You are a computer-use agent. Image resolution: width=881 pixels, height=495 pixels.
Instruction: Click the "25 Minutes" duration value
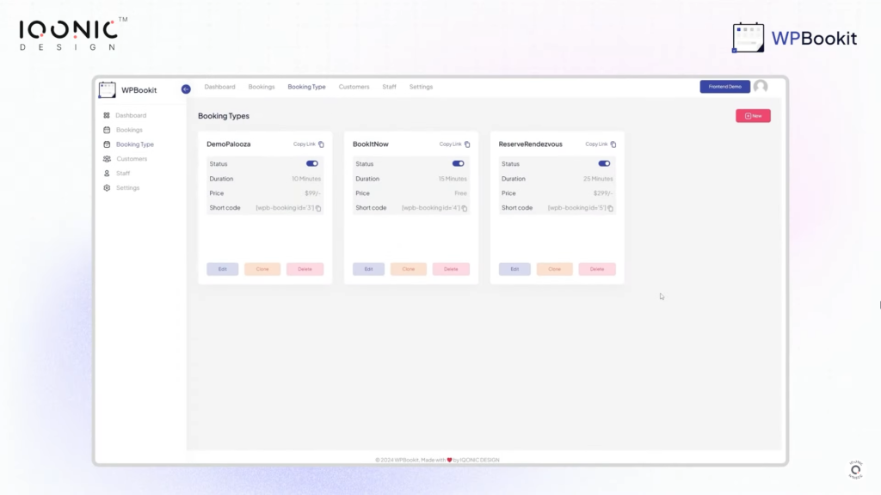[x=598, y=179]
